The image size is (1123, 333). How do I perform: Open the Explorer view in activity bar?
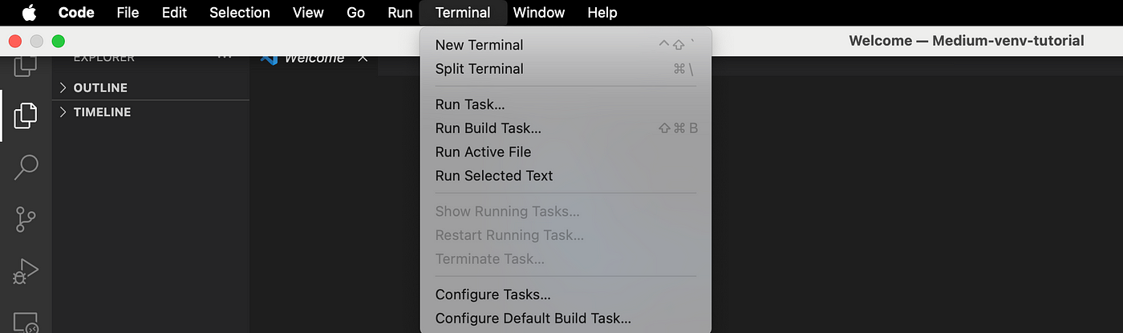(x=26, y=116)
